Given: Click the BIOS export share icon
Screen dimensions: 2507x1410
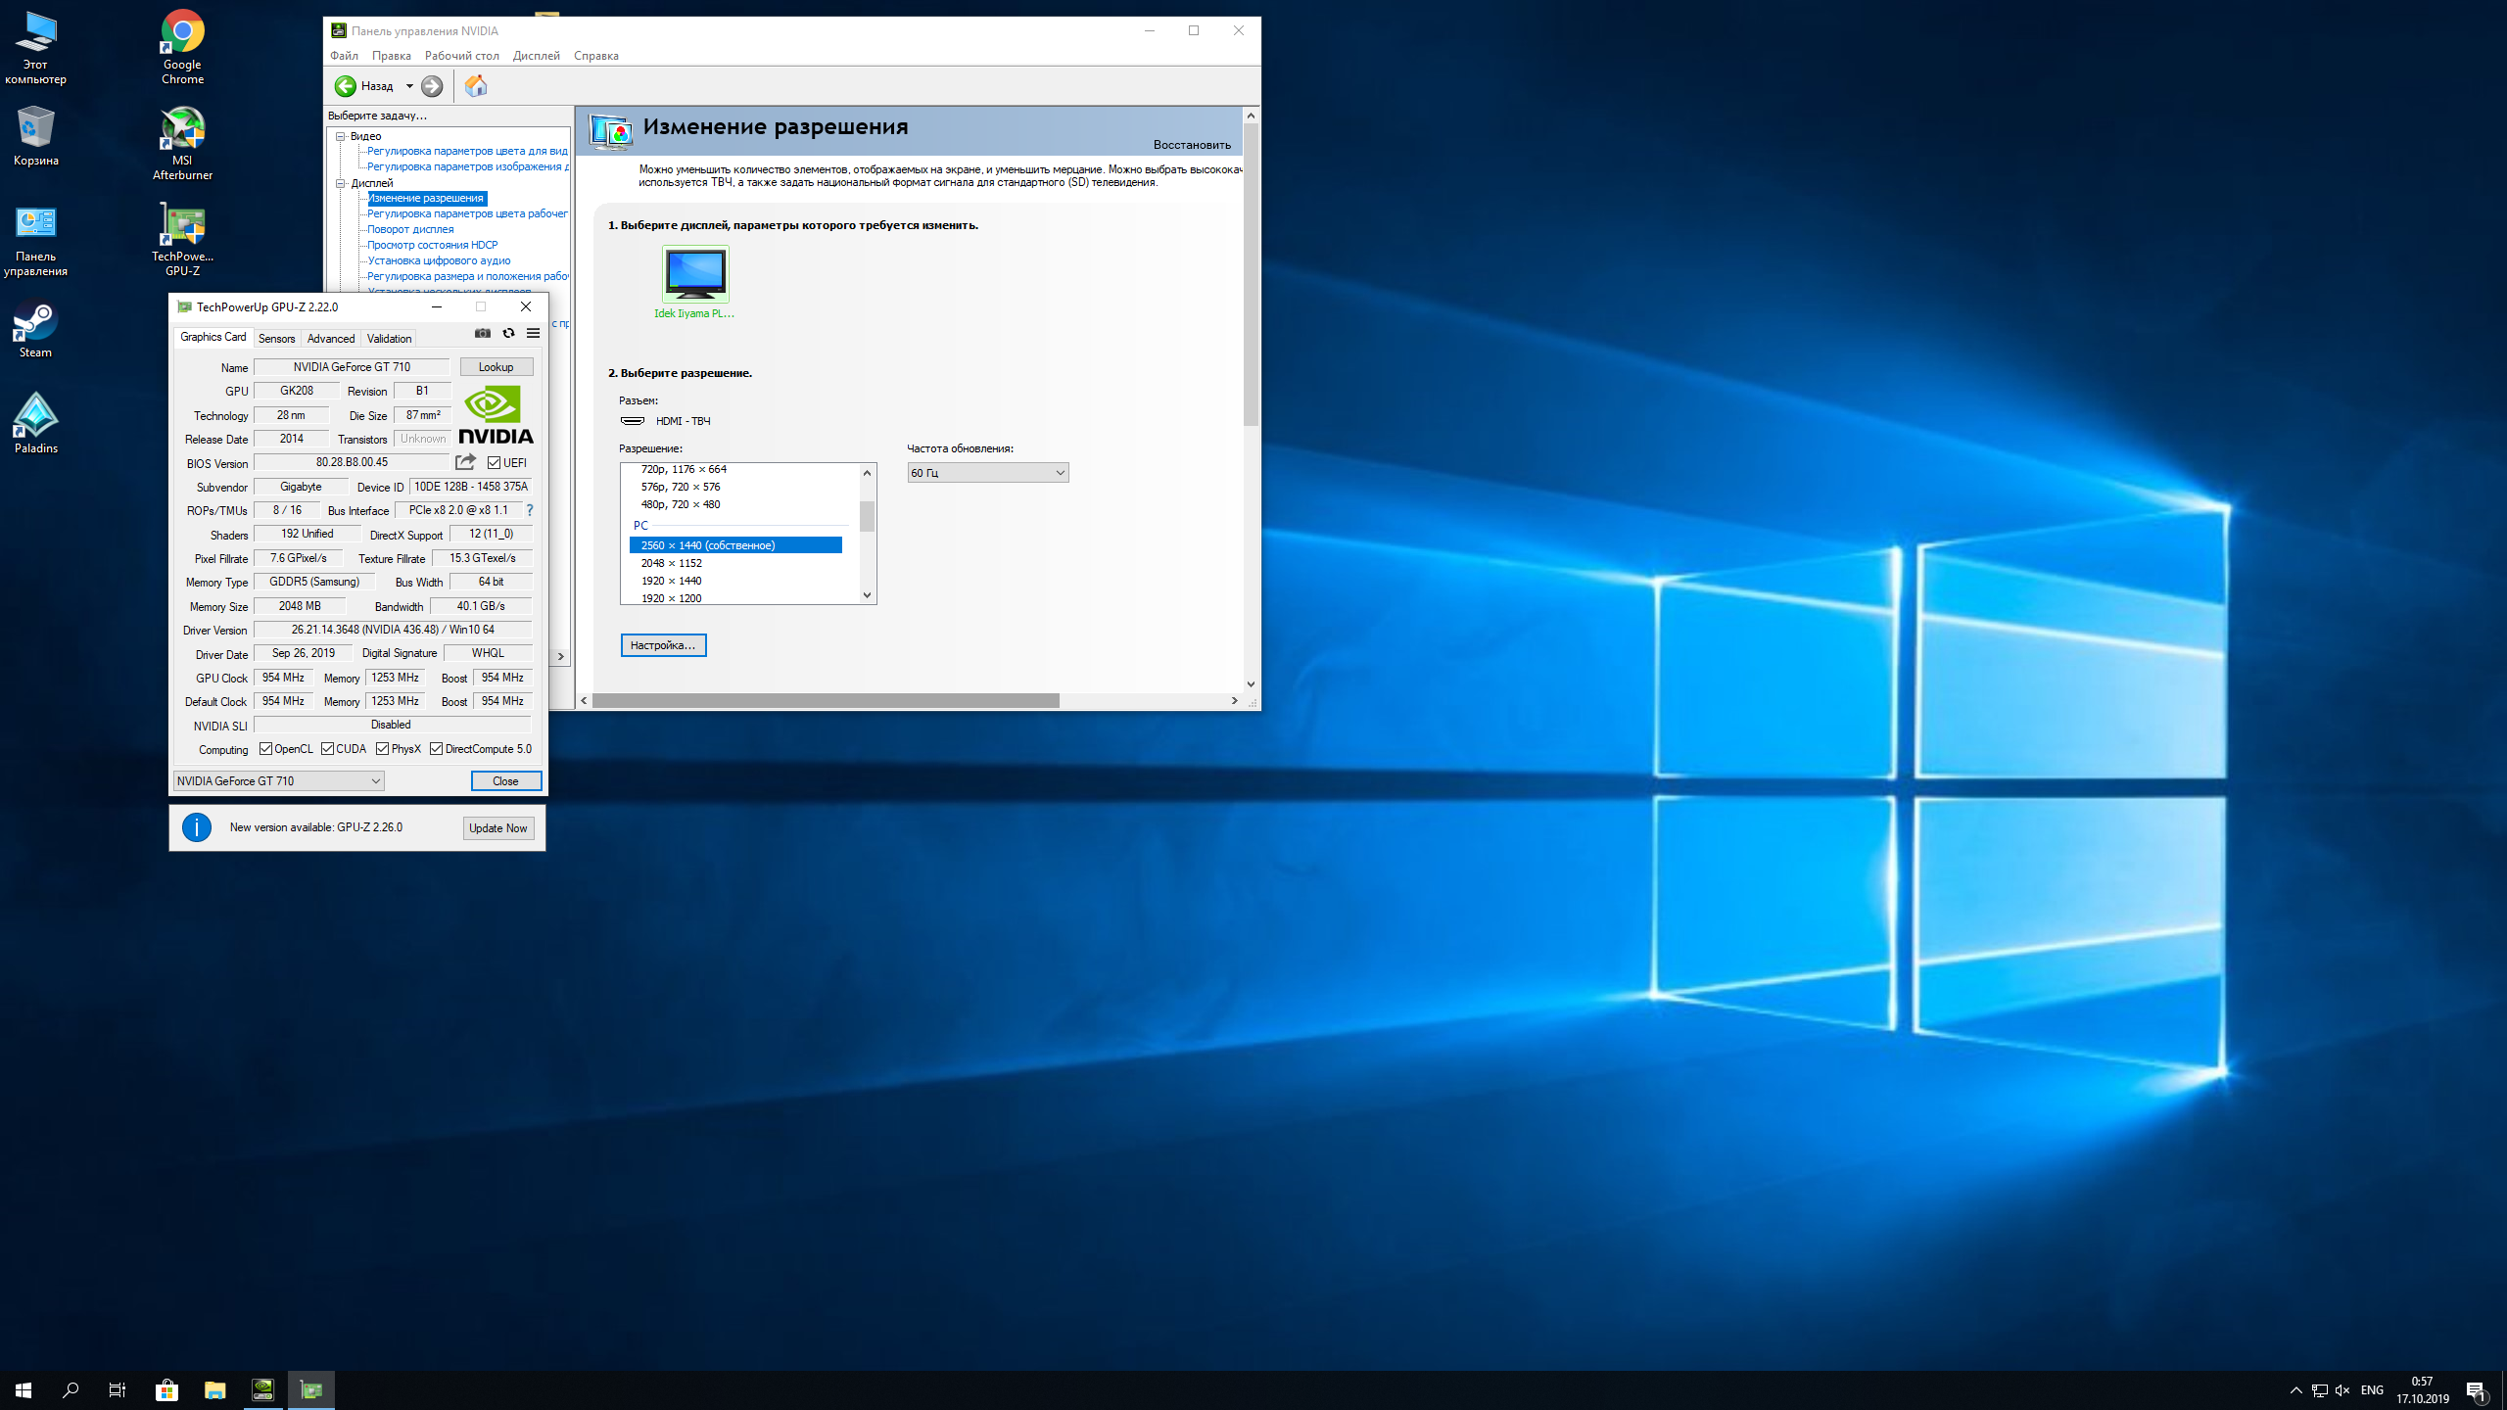Looking at the screenshot, I should (x=466, y=462).
